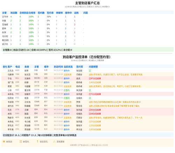This screenshot has height=153, width=175.
Task: Click the warning triangle beside 46分无结果
Action: 90,83
